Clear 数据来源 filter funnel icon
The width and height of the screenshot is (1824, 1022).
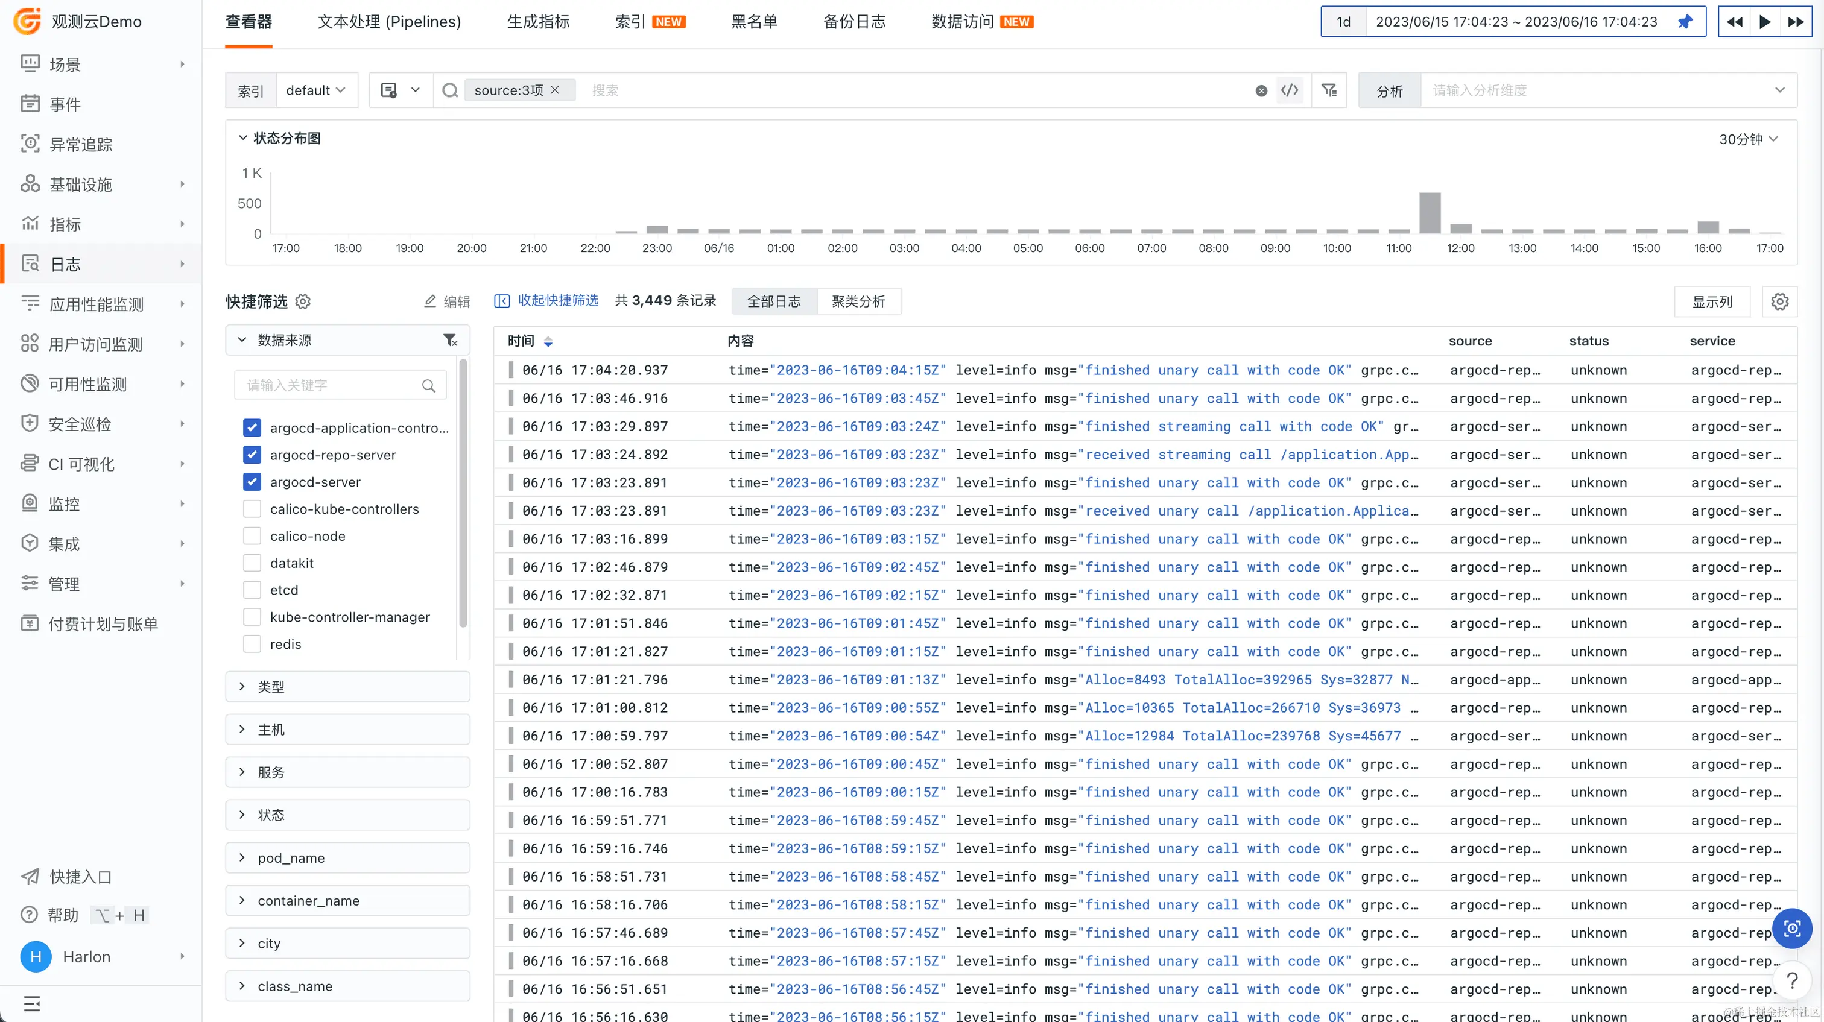point(451,341)
